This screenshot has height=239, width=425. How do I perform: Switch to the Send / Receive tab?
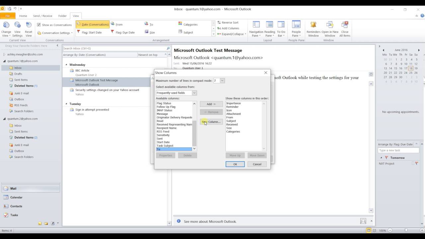point(42,16)
